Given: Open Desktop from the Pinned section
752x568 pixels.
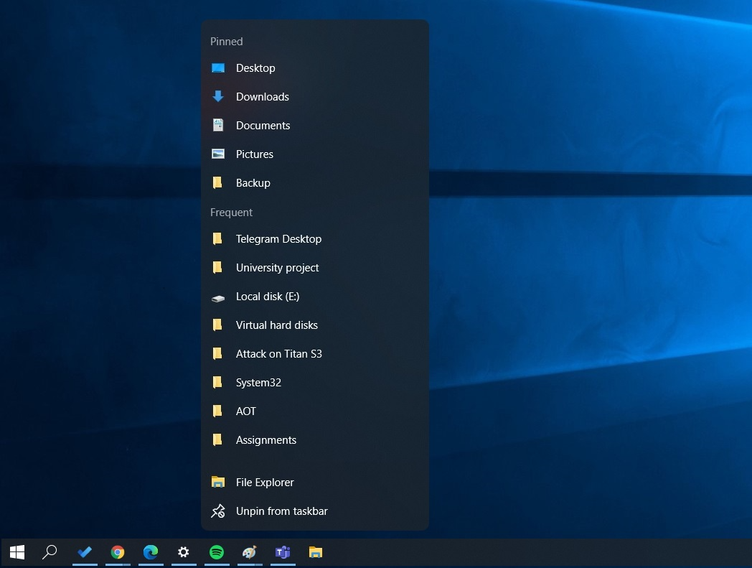Looking at the screenshot, I should click(255, 67).
